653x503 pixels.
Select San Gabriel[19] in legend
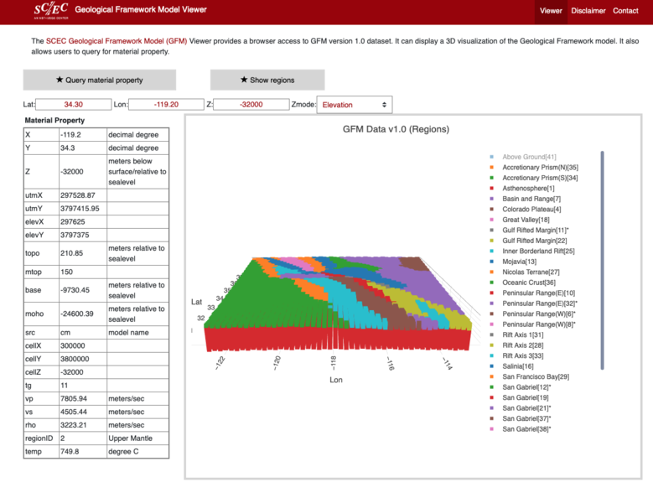tap(519, 397)
